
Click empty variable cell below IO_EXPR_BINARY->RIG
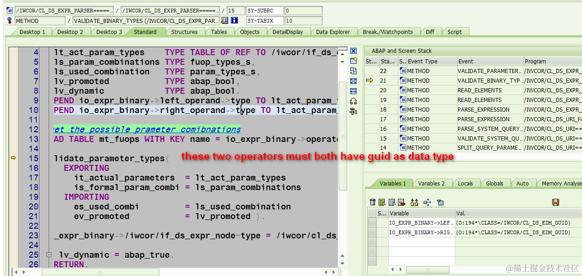pos(421,242)
